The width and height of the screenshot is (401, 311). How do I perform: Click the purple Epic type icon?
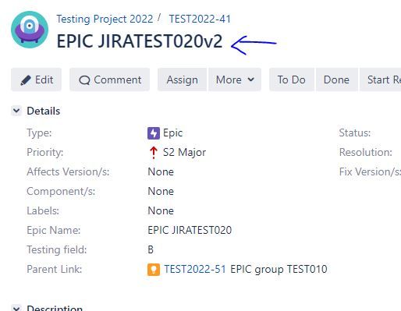tap(154, 133)
